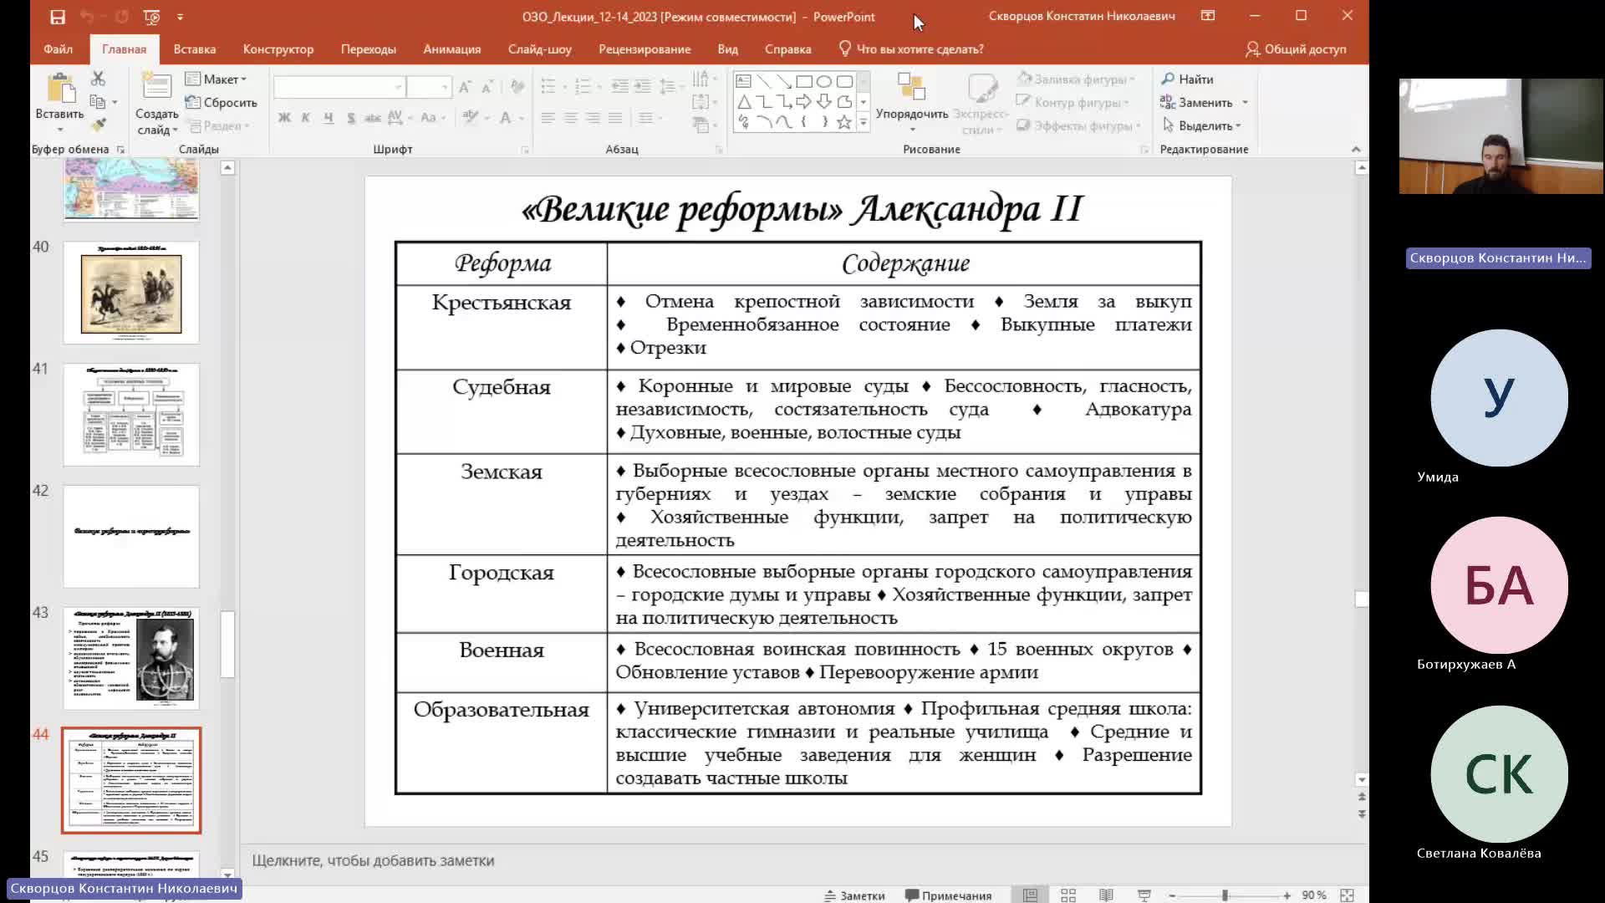Image resolution: width=1605 pixels, height=903 pixels.
Task: Open the font name combo box
Action: tap(339, 87)
